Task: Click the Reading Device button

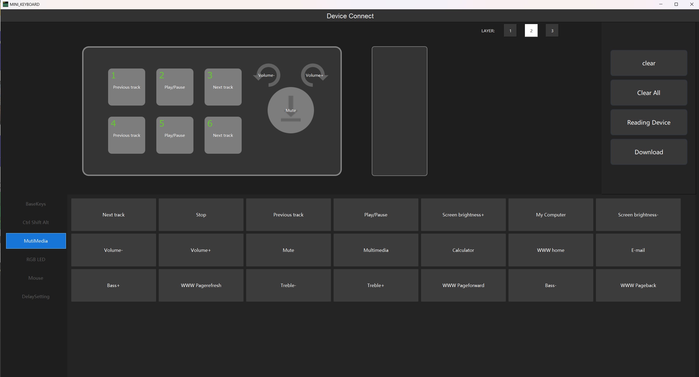Action: [649, 122]
